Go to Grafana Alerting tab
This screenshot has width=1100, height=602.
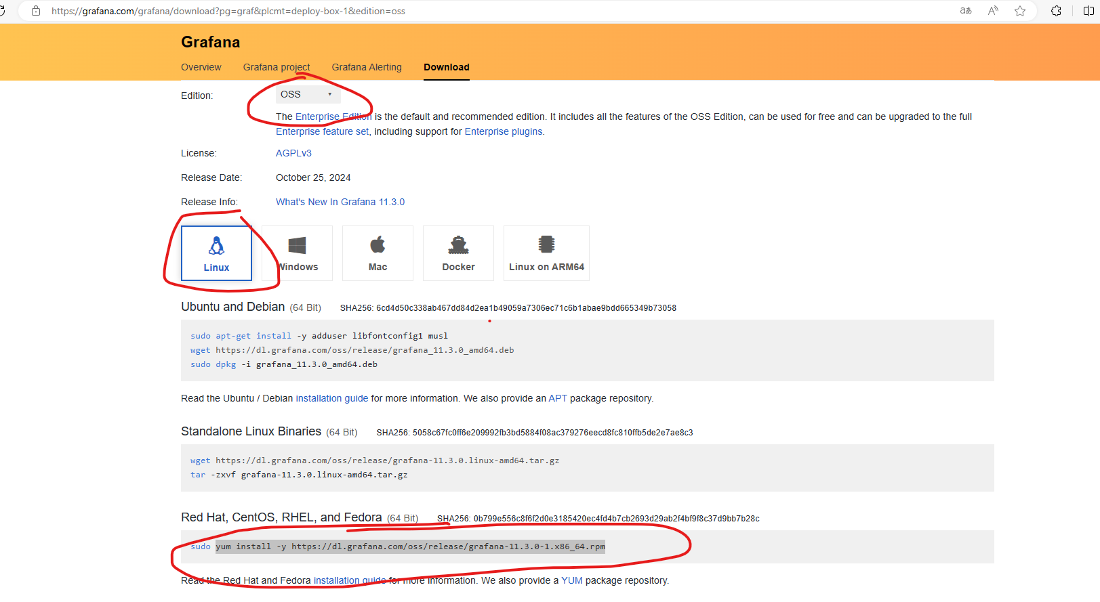click(x=367, y=67)
